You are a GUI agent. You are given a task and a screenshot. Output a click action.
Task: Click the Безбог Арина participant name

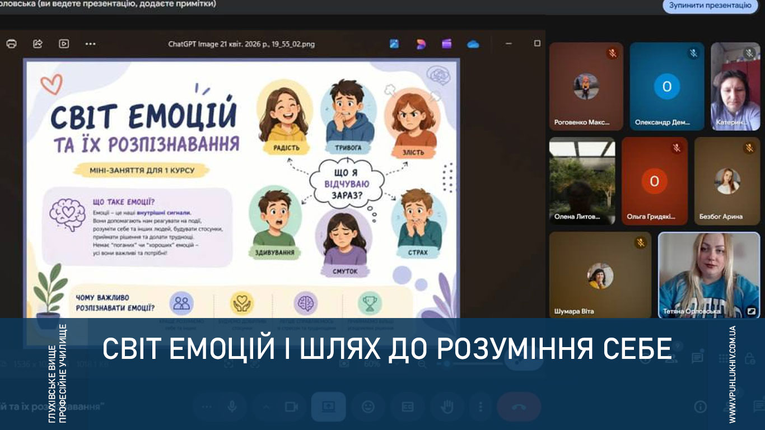[x=721, y=217]
